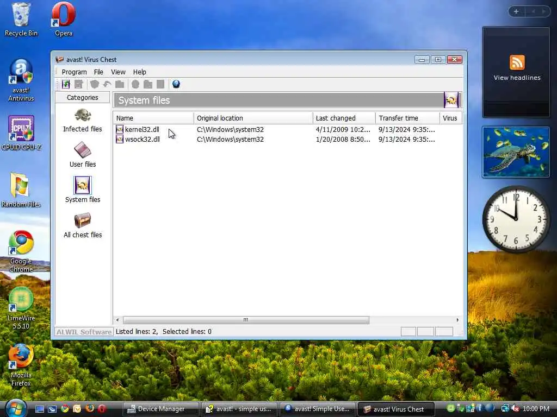Viewport: 557px width, 417px height.
Task: Click the analog clock gadget
Action: pyautogui.click(x=516, y=219)
